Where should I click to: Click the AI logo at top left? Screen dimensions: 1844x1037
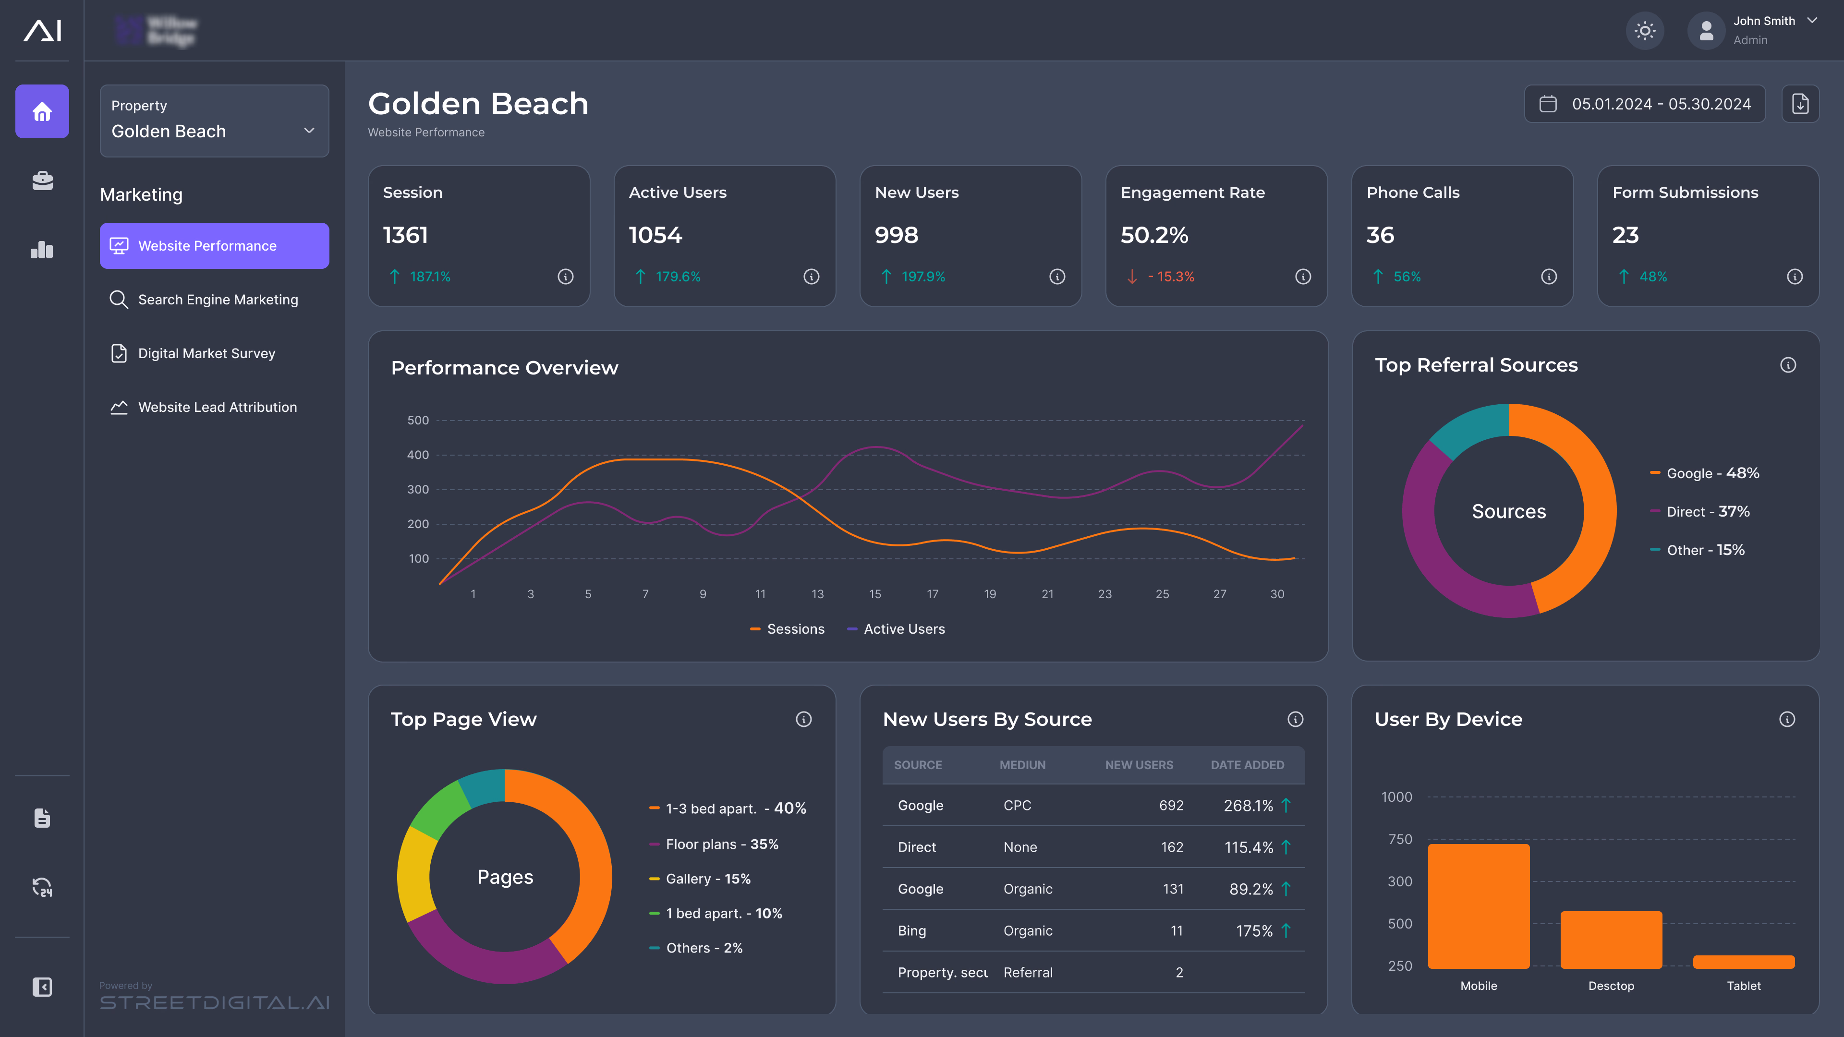(42, 30)
